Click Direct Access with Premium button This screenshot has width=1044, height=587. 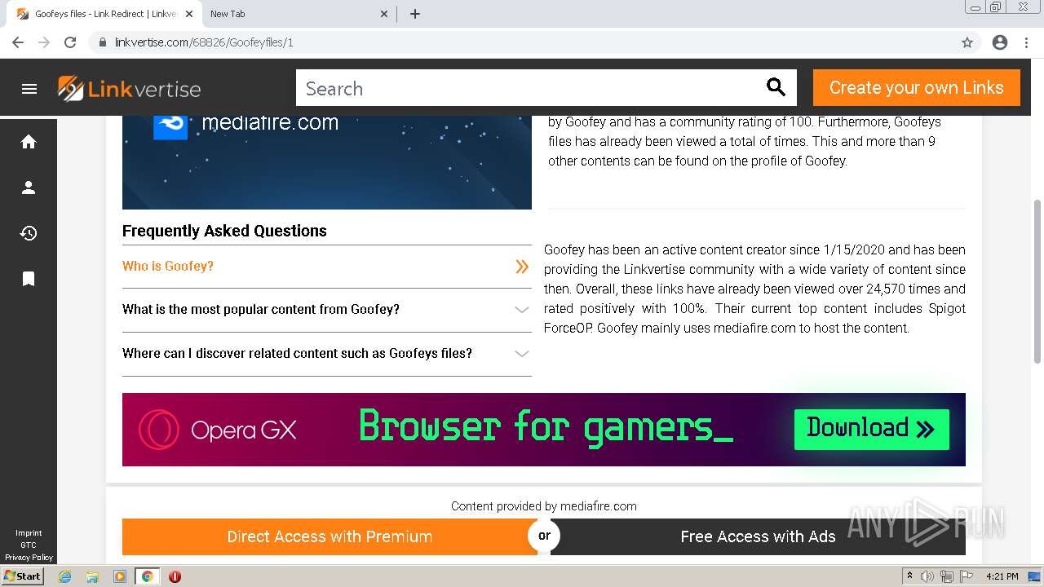[330, 536]
